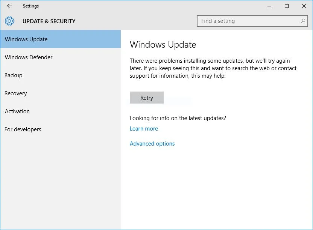
Task: Open Advanced options link
Action: [152, 144]
